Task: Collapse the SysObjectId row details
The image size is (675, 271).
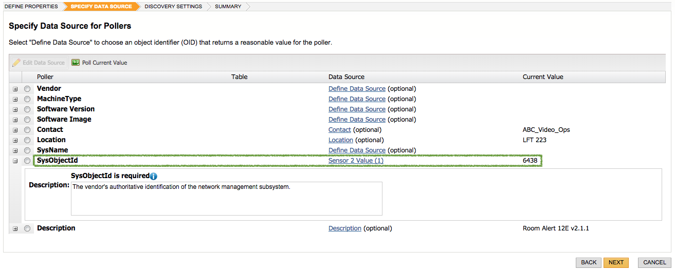Action: [x=15, y=161]
